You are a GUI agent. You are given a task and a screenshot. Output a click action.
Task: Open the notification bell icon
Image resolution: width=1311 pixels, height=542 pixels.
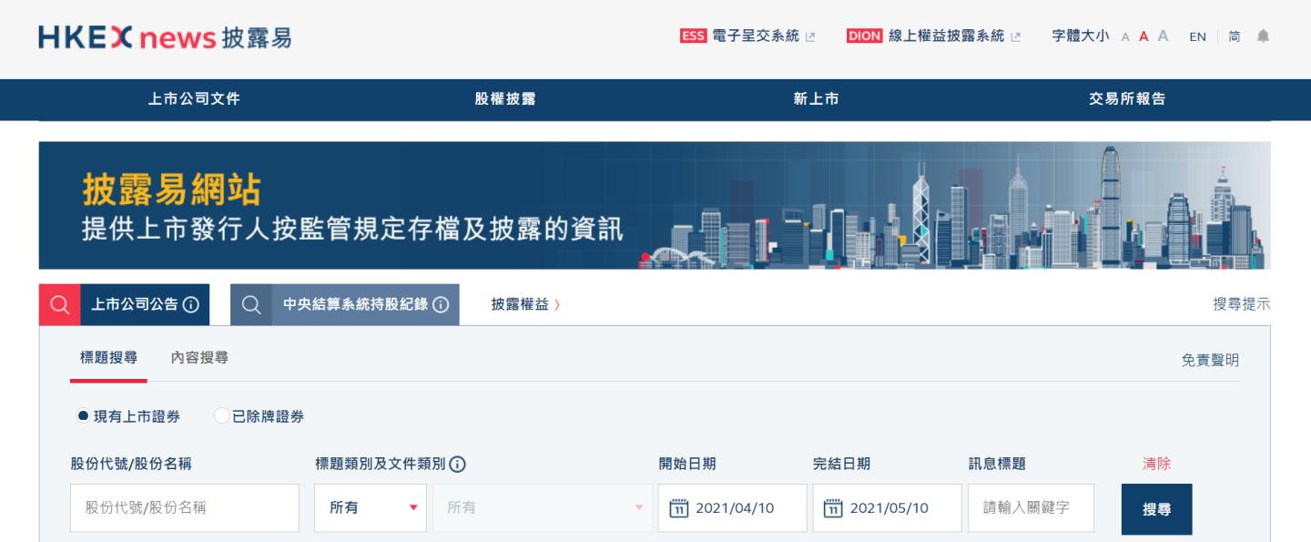pyautogui.click(x=1264, y=36)
